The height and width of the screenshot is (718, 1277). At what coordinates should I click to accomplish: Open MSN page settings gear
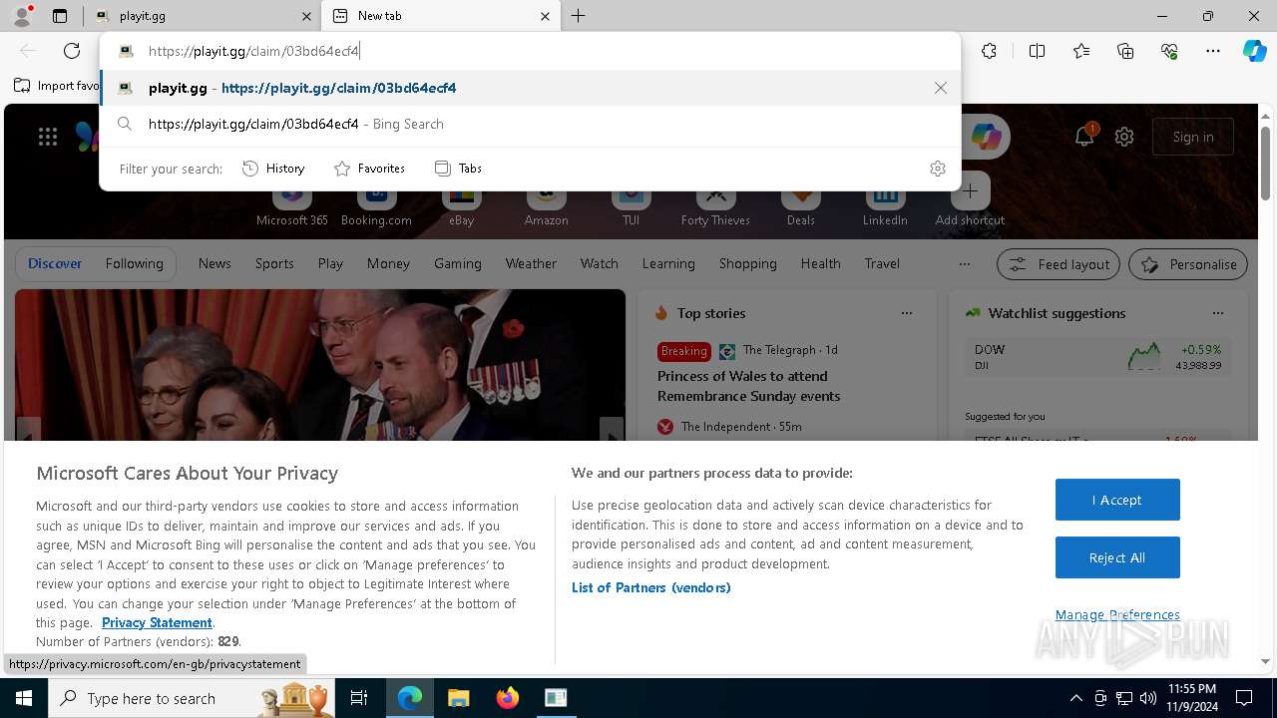tap(1124, 137)
